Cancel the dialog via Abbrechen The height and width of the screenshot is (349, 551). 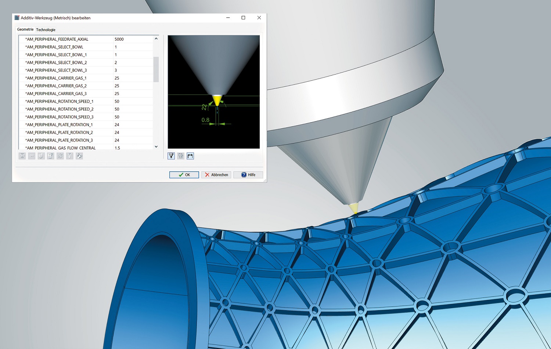(216, 175)
